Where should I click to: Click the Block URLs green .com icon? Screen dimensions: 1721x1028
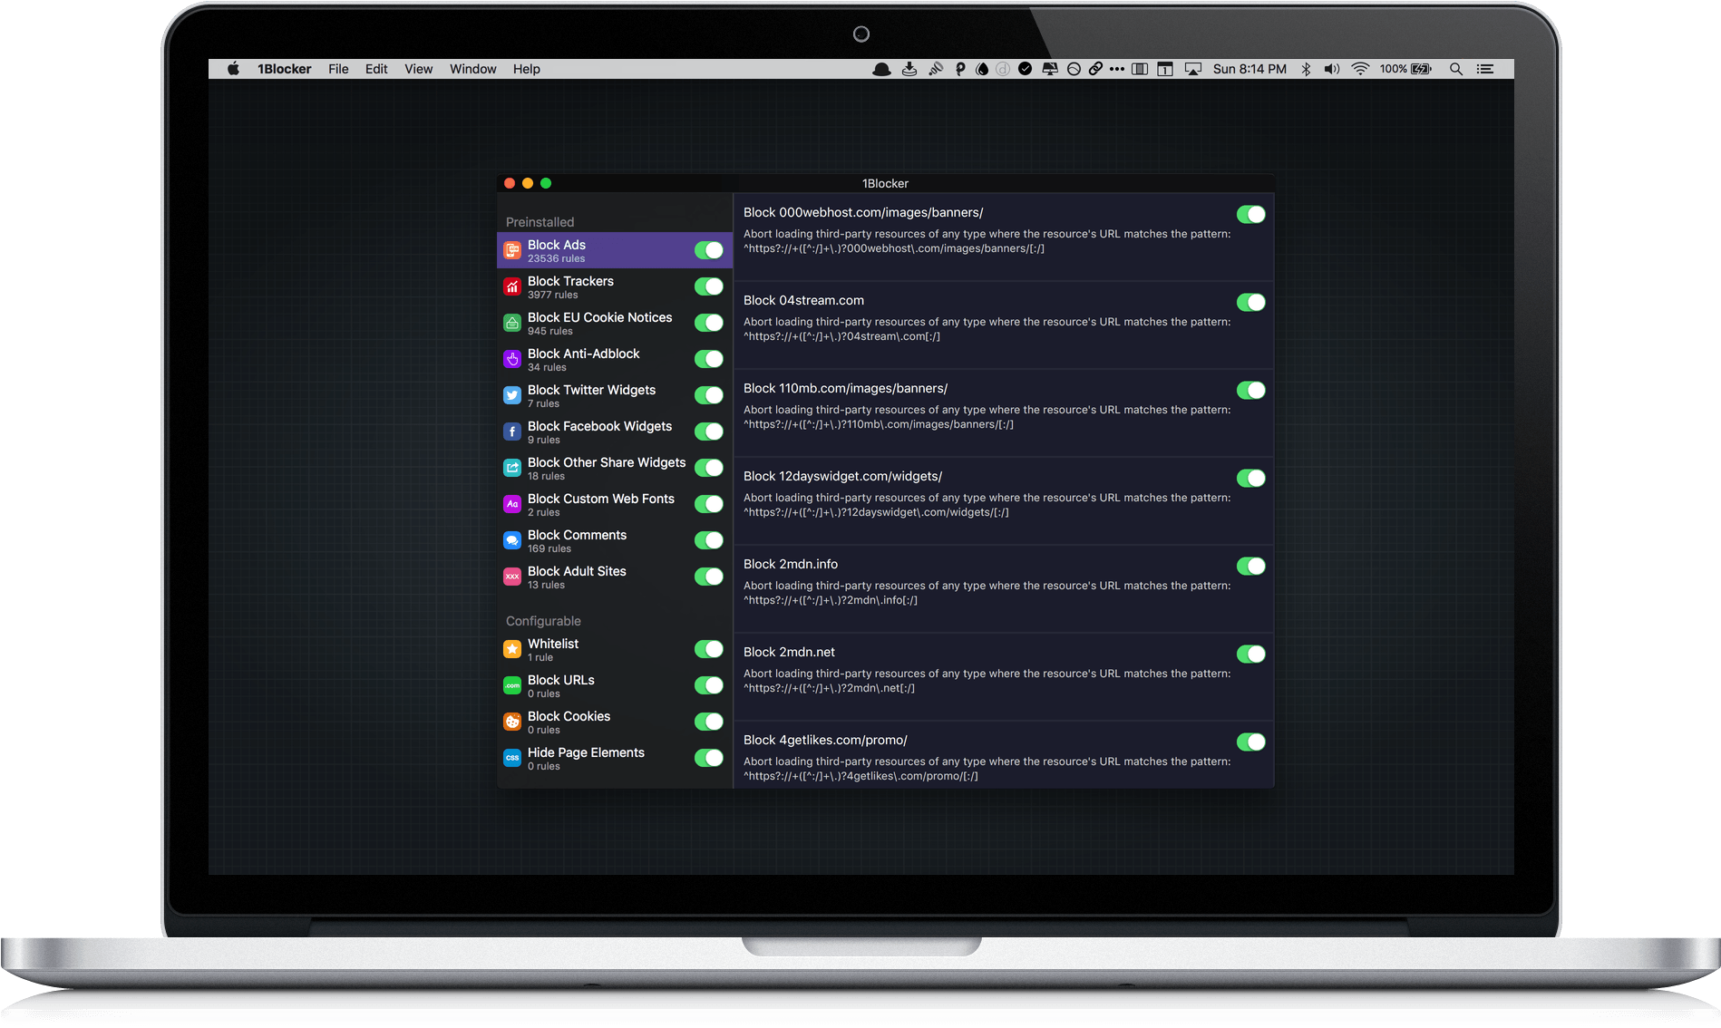512,685
